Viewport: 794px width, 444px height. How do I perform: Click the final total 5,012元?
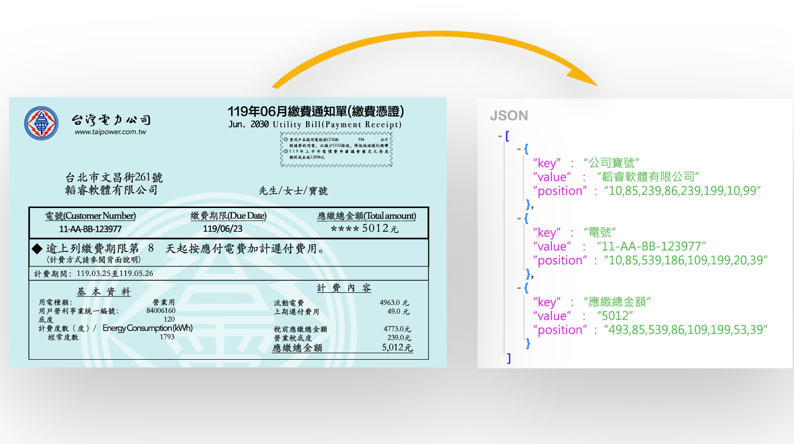(x=397, y=347)
